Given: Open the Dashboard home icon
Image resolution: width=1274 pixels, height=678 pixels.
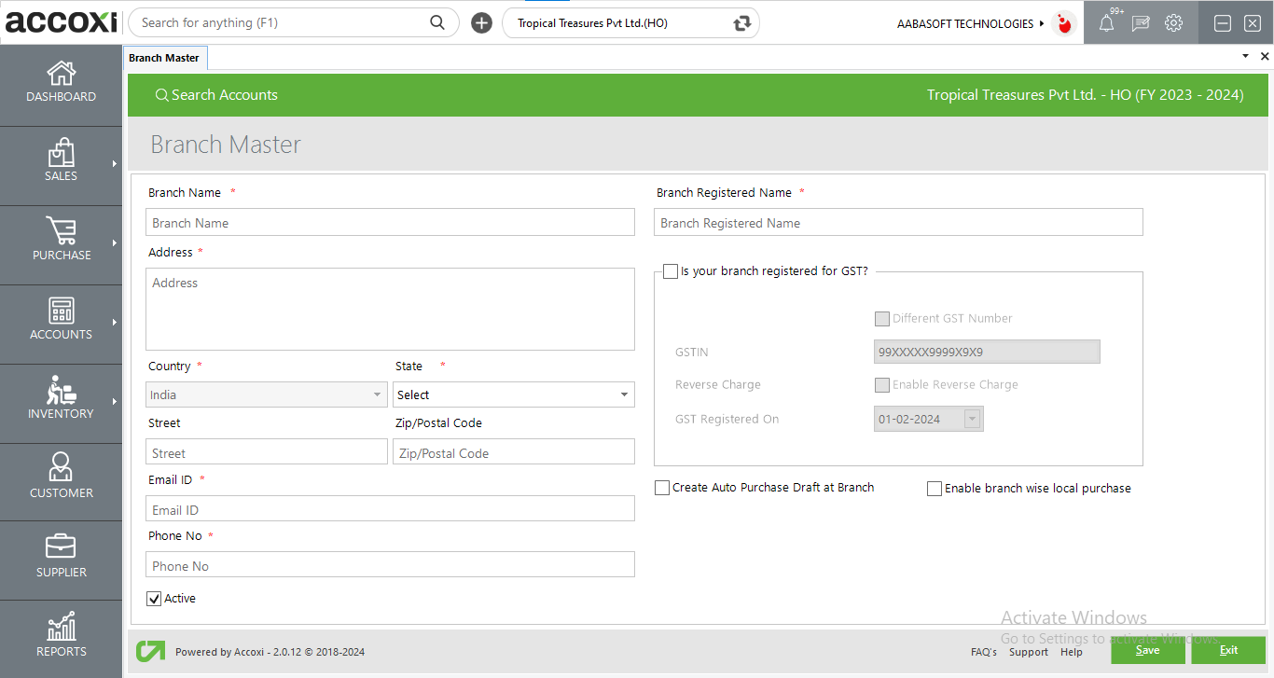Looking at the screenshot, I should click(x=62, y=74).
